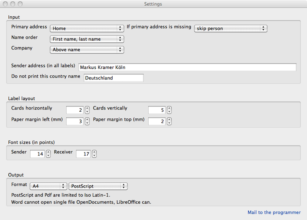Click the Sender font size field
This screenshot has width=307, height=220.
click(37, 154)
